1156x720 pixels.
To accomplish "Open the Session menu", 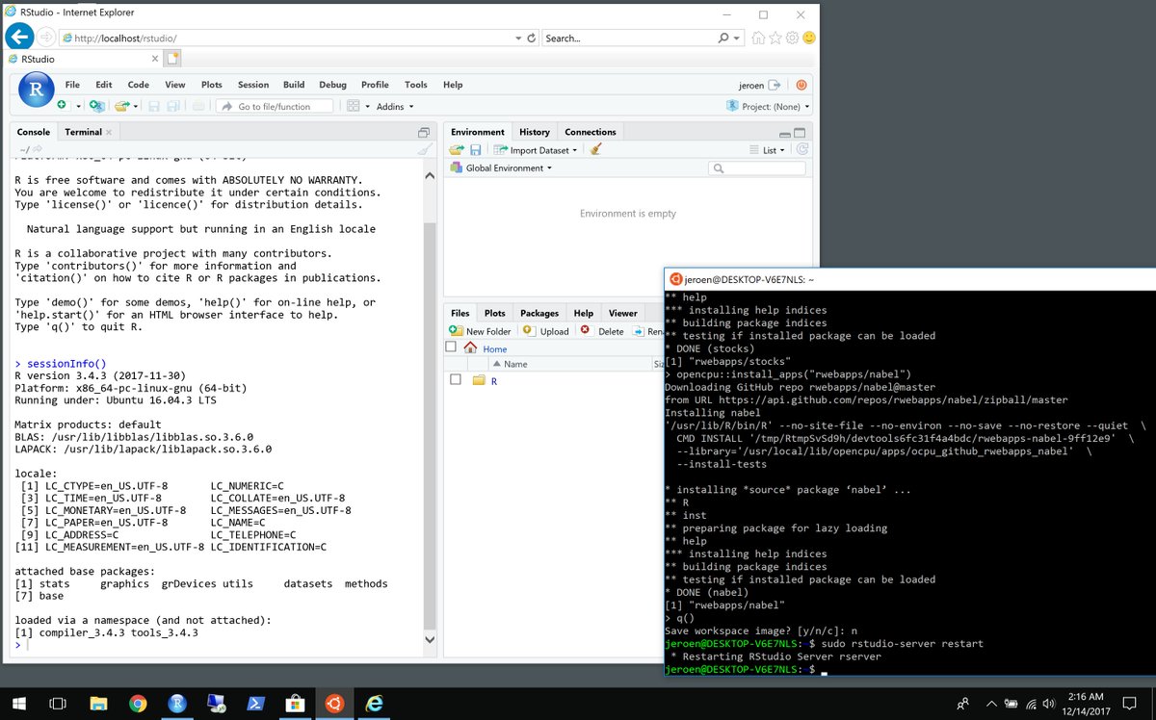I will coord(253,85).
